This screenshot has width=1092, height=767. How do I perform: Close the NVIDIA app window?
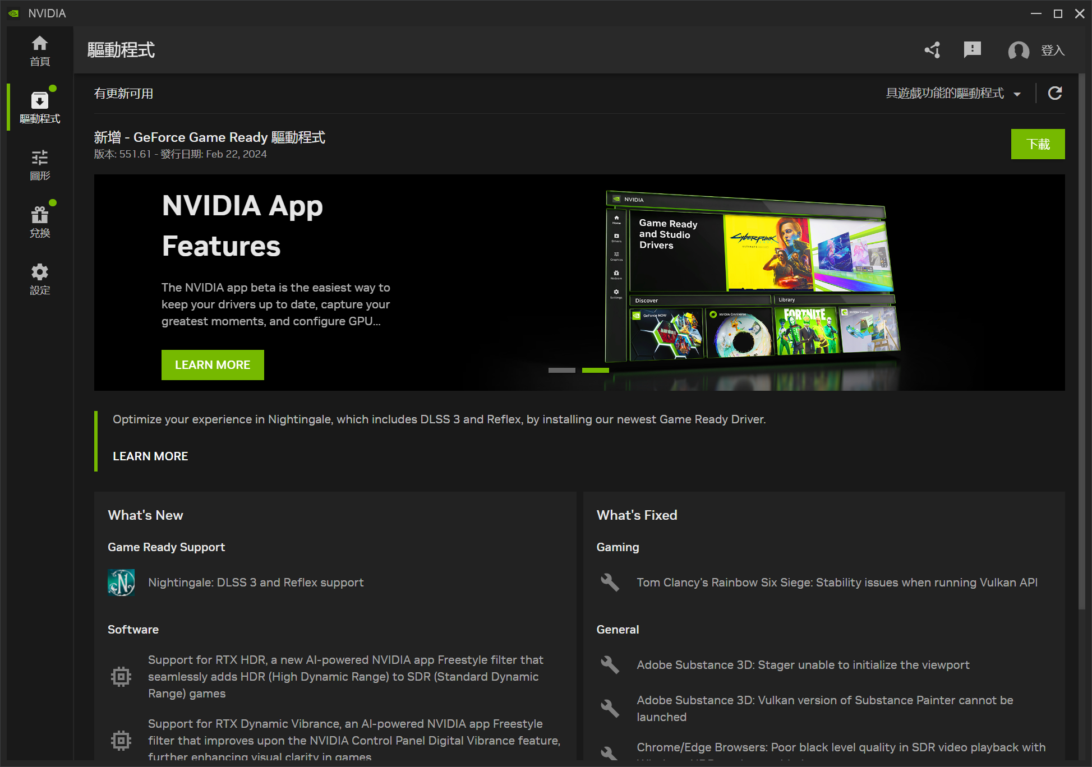[1080, 13]
